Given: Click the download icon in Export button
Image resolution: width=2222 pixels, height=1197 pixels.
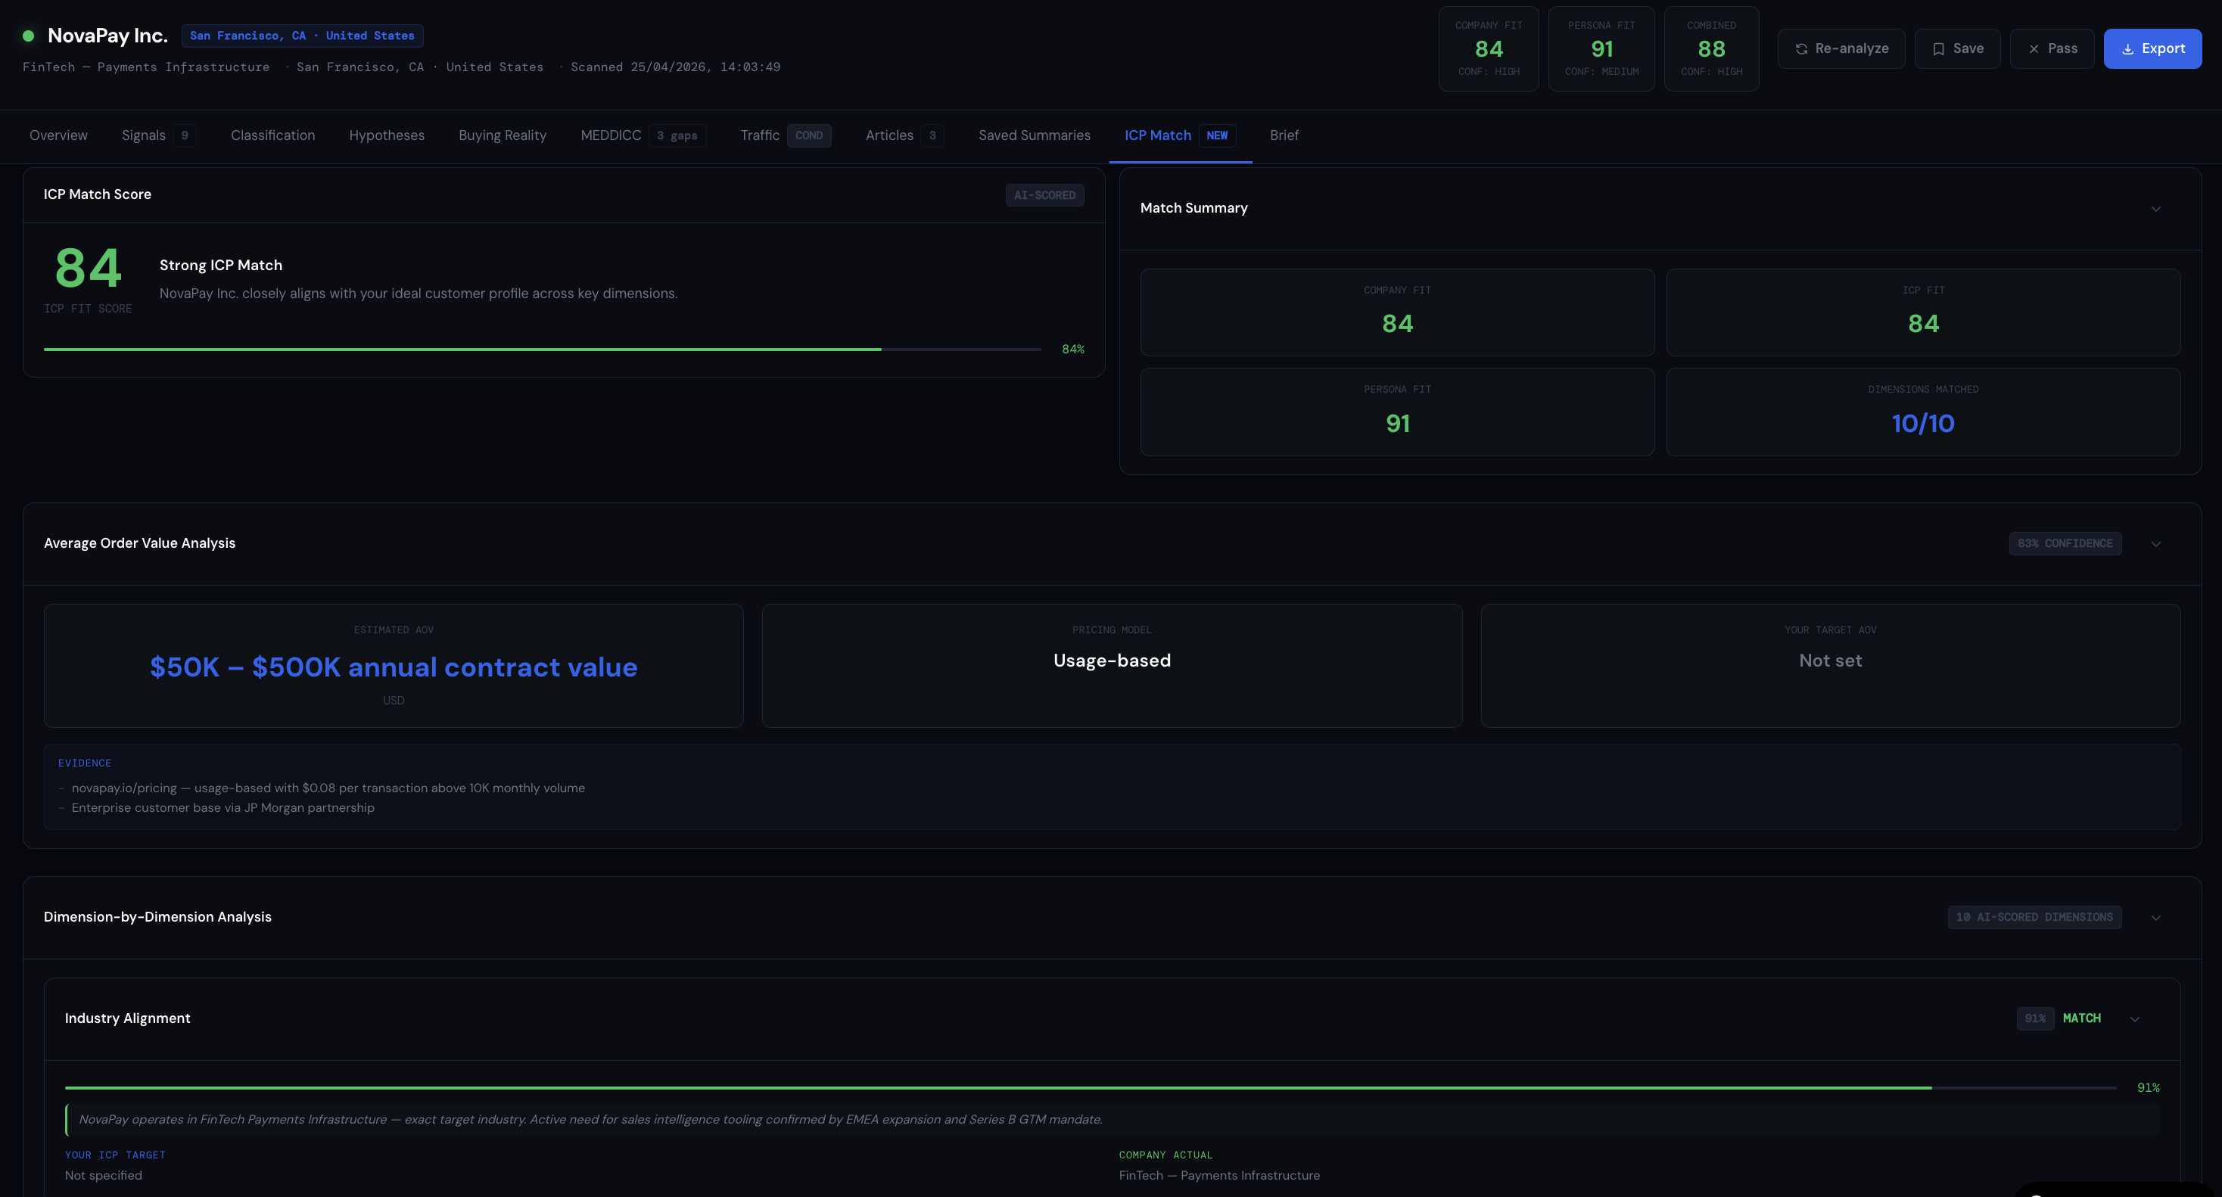Looking at the screenshot, I should 2128,49.
